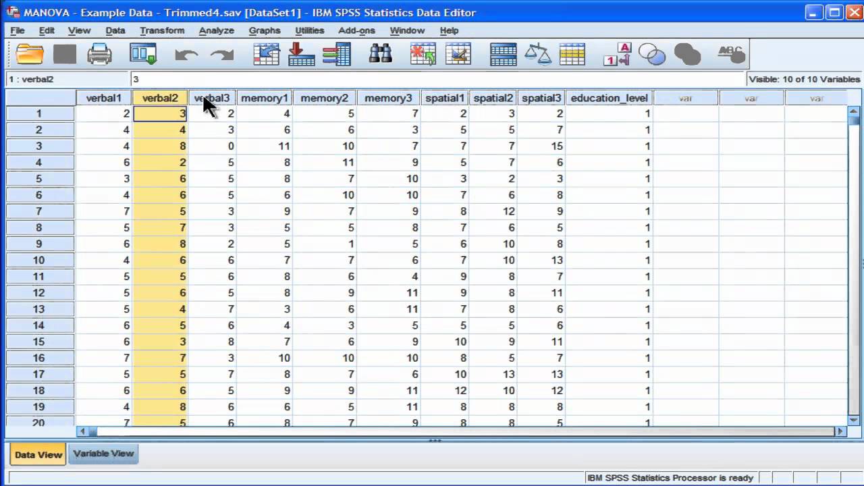Select the memory3 column header

[388, 98]
